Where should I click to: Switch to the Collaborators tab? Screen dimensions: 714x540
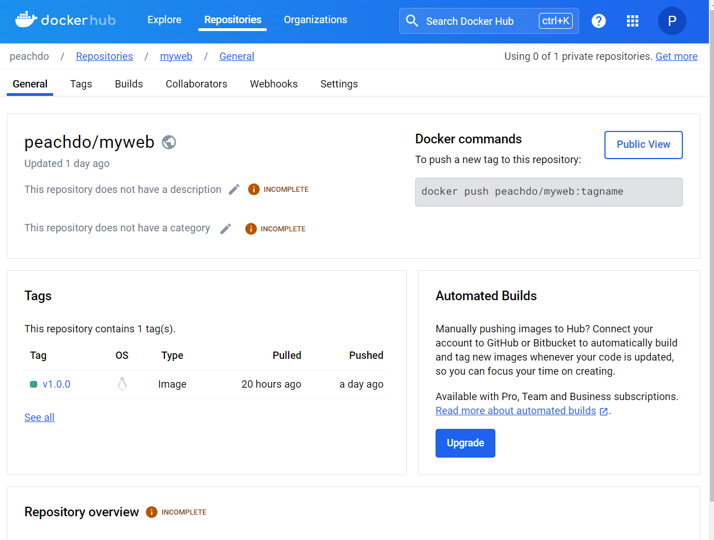197,84
